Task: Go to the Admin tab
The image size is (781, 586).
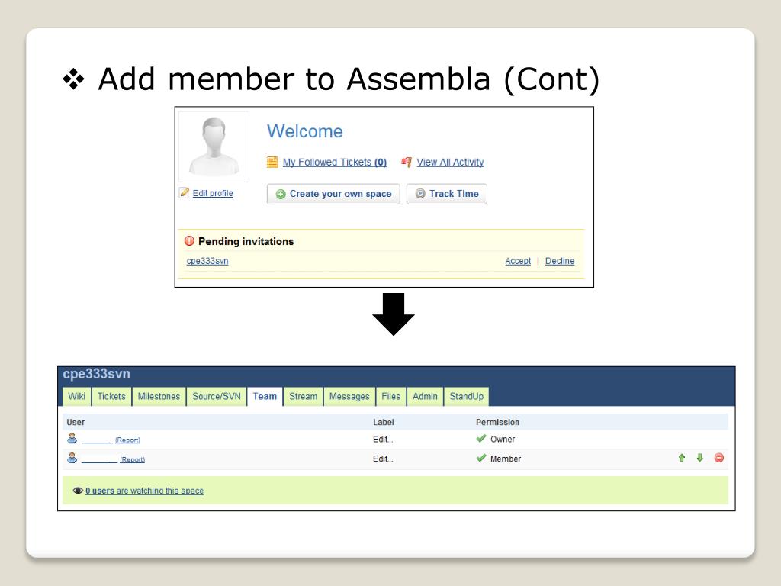Action: coord(425,397)
